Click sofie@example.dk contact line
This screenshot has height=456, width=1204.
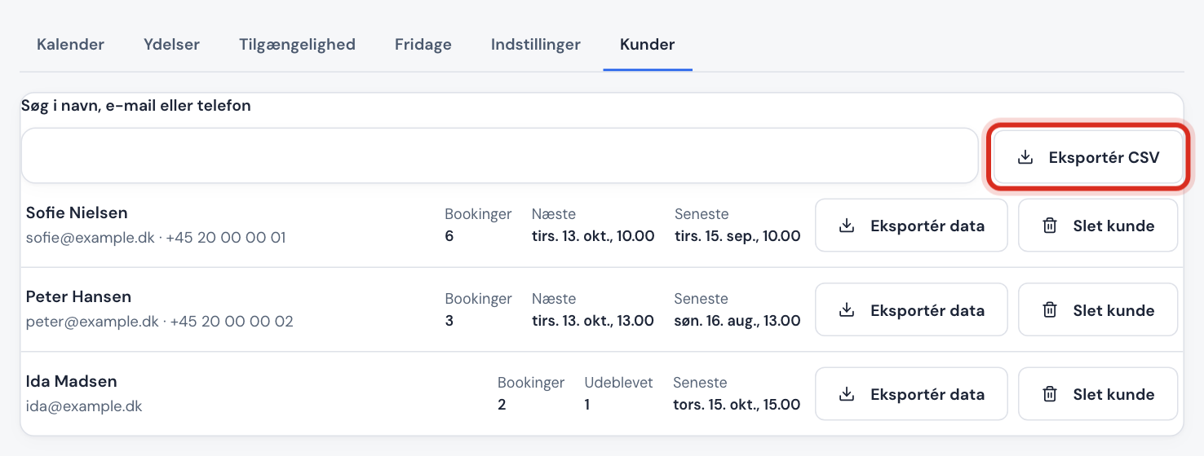(x=156, y=238)
